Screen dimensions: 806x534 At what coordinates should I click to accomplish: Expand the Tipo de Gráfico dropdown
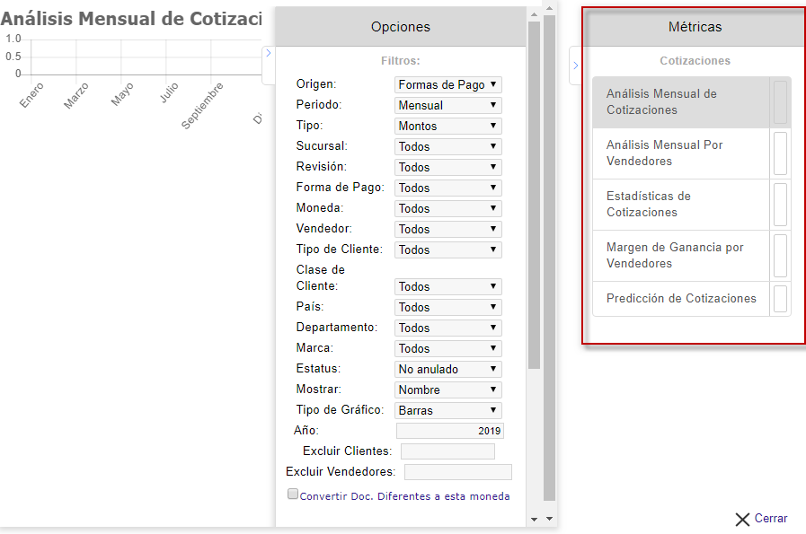tap(447, 410)
